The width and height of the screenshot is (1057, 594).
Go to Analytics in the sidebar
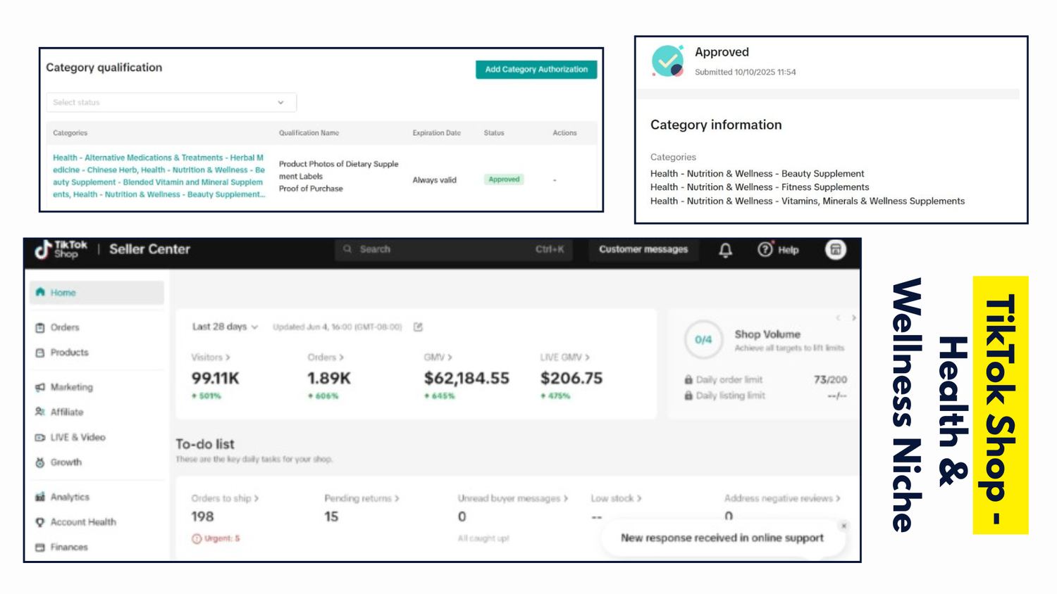pyautogui.click(x=70, y=497)
